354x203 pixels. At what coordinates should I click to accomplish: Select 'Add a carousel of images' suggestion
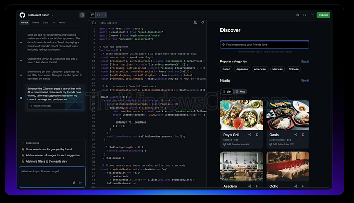click(x=51, y=155)
